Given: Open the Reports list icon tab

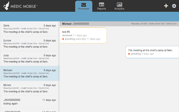Looking at the screenshot, I should [102, 6].
